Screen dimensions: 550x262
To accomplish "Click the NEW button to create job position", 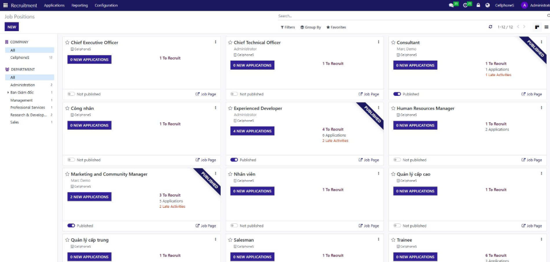I will pos(11,27).
